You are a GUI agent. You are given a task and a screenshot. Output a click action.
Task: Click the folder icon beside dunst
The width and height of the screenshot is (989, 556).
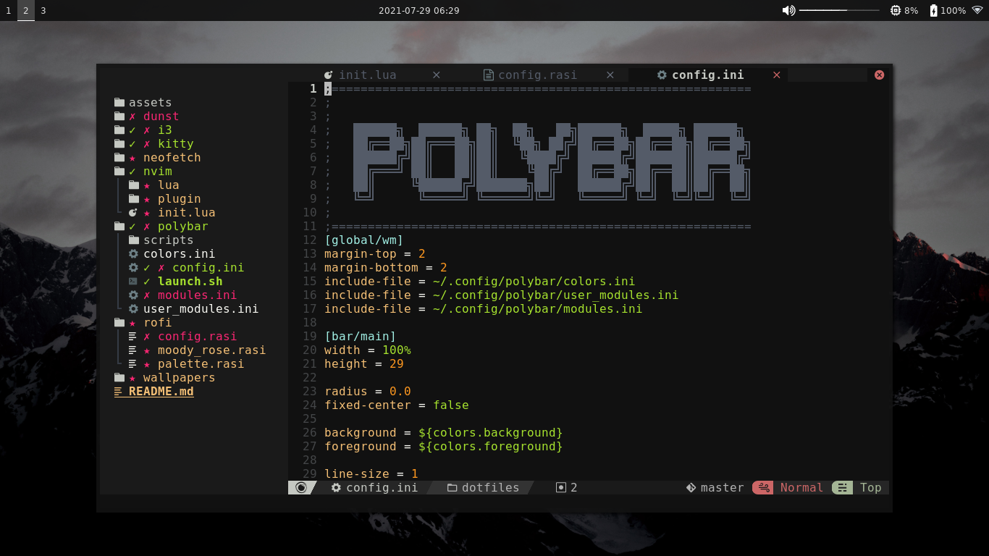click(119, 117)
